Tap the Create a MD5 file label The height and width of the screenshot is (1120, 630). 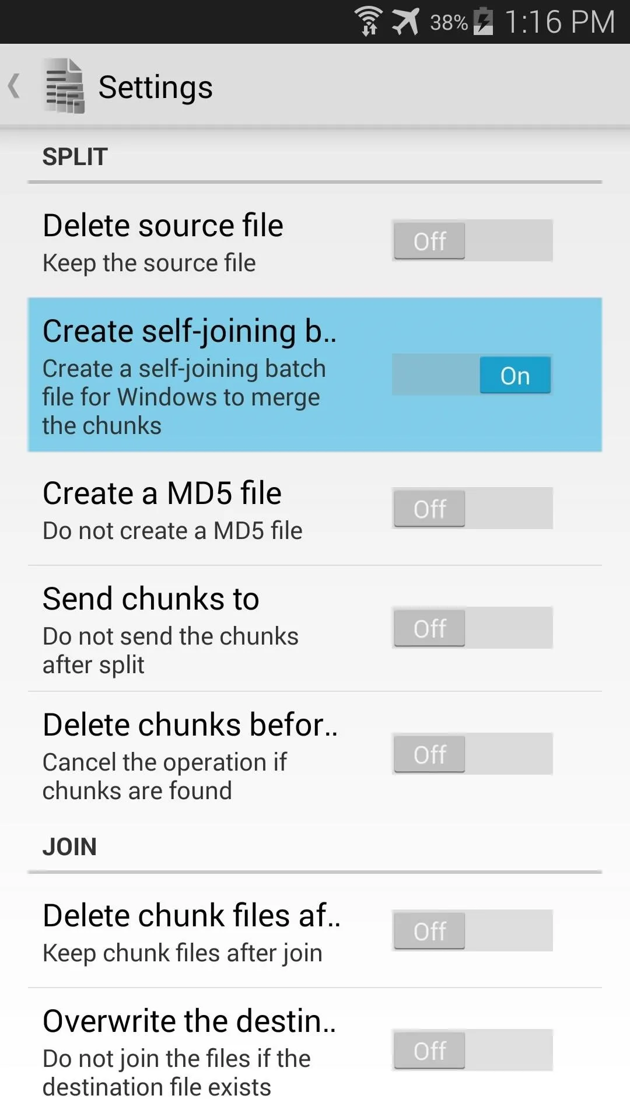coord(162,493)
